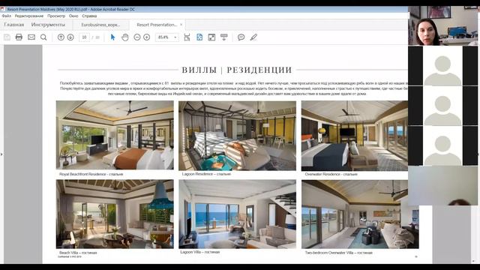Click the Overwater Residence bedroom photo

pos(355,136)
